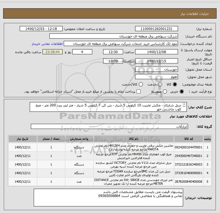Viewport: 220px width, 213px height.
Task: Click the need date cell in row 3
Action: (x=23, y=165)
